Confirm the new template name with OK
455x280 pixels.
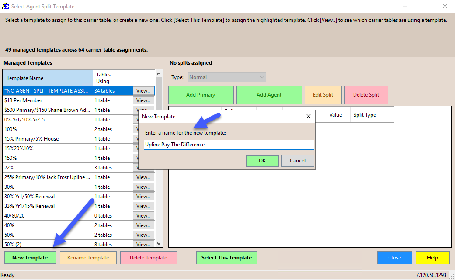pos(262,161)
